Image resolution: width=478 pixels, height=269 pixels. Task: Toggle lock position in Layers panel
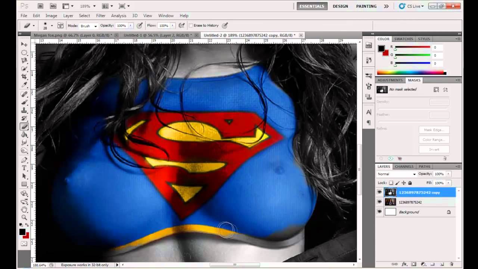coord(404,183)
